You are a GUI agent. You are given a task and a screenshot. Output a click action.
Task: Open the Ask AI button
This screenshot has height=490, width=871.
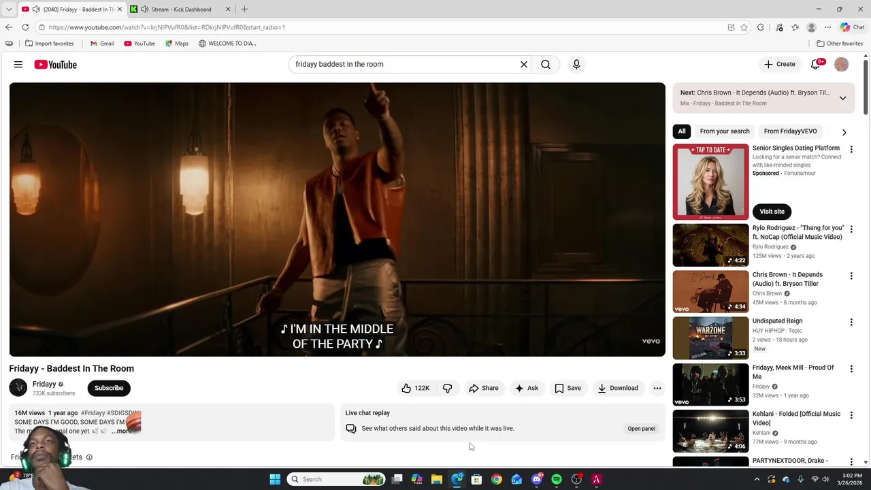pos(527,388)
